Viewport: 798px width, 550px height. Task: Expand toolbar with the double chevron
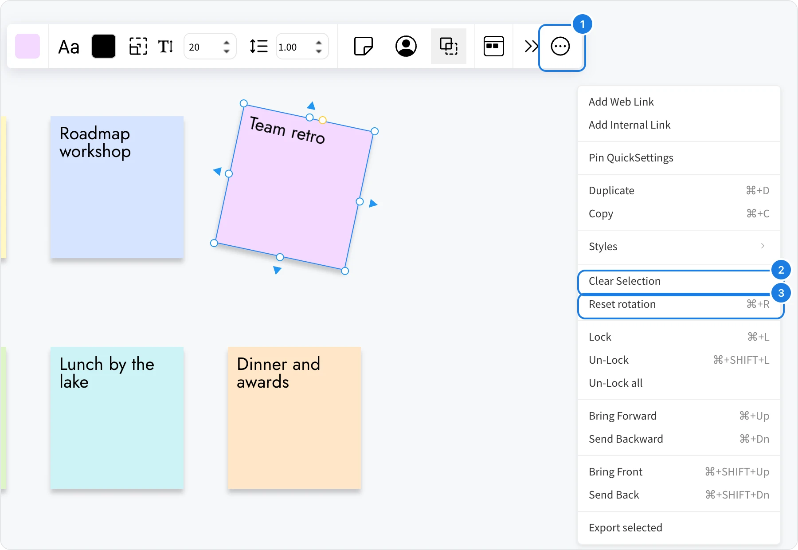pos(531,46)
